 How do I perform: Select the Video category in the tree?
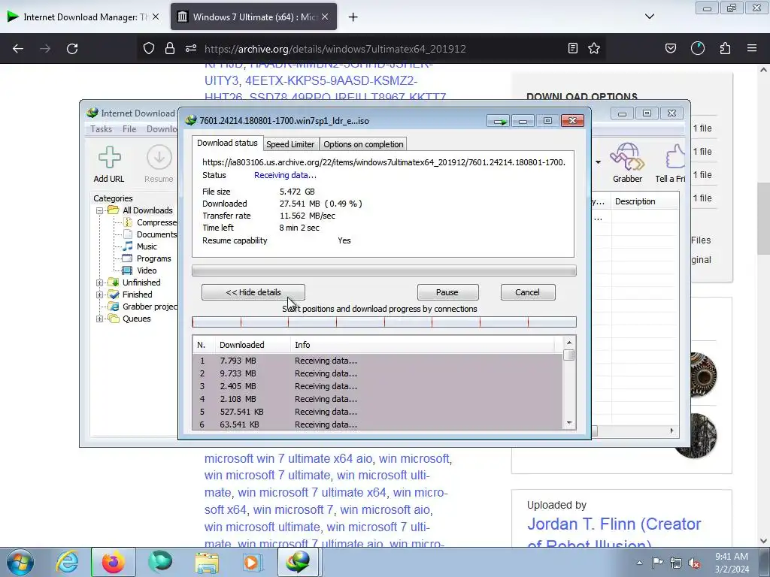tap(147, 270)
